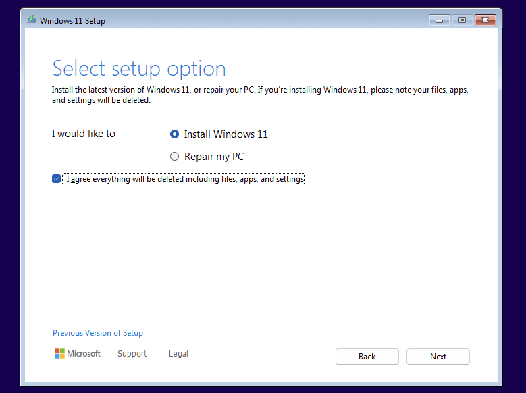Uncheck the agree everything will be deleted checkbox

pyautogui.click(x=56, y=179)
